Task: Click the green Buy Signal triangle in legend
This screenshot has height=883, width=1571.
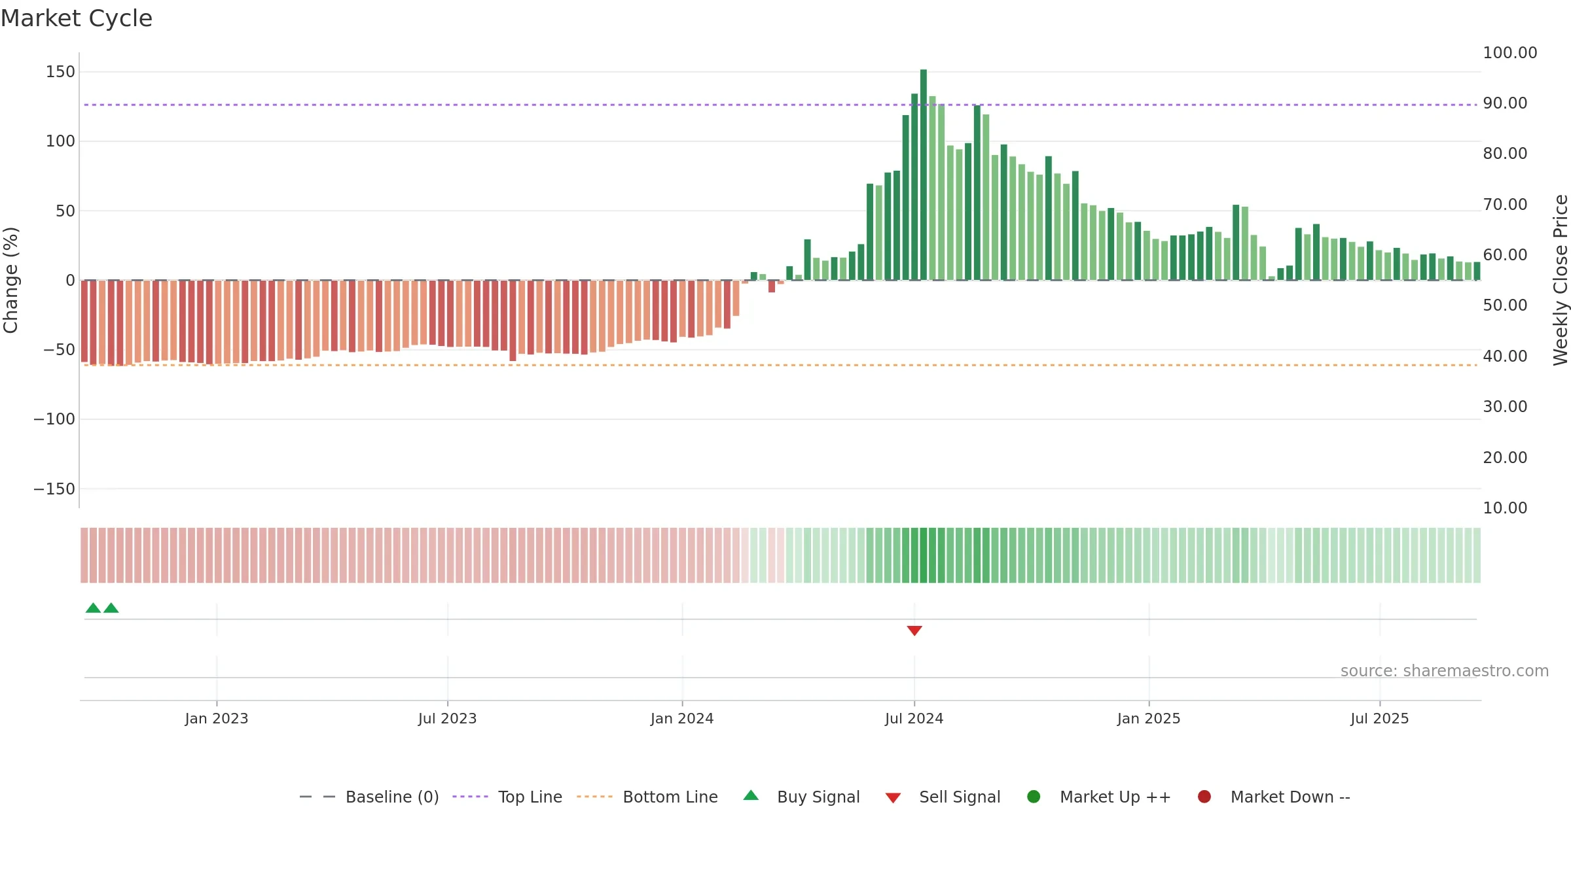Action: click(x=751, y=795)
